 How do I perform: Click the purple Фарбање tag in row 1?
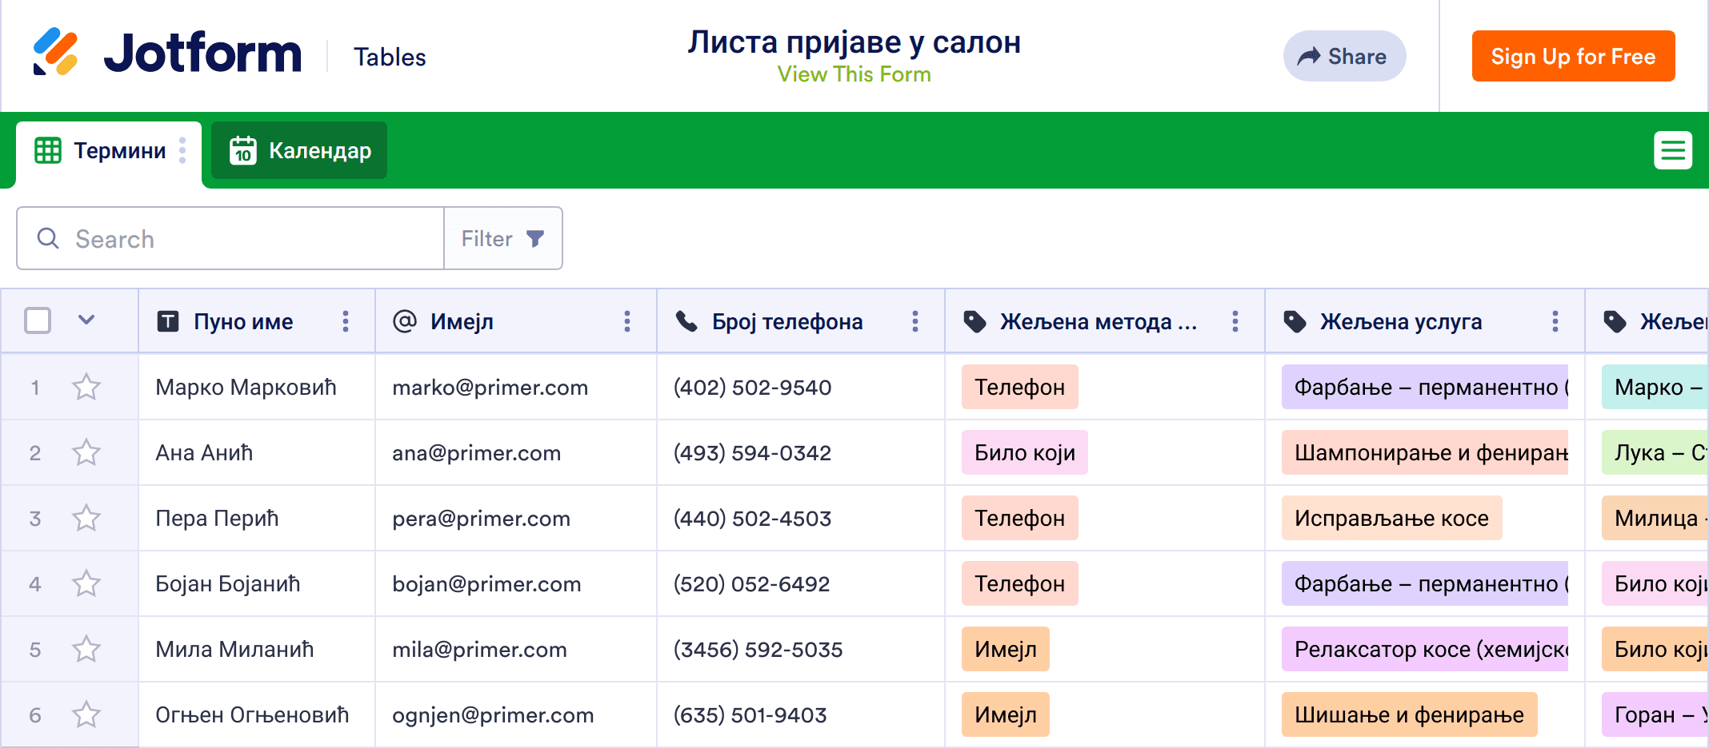click(x=1424, y=388)
